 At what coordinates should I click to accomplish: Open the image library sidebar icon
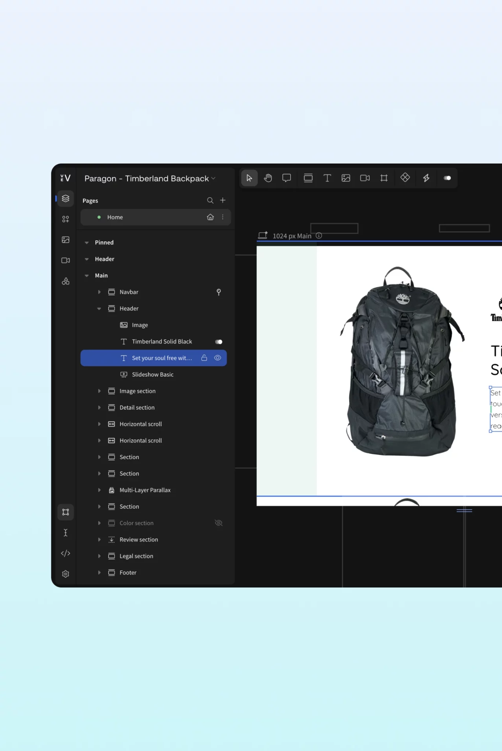66,239
